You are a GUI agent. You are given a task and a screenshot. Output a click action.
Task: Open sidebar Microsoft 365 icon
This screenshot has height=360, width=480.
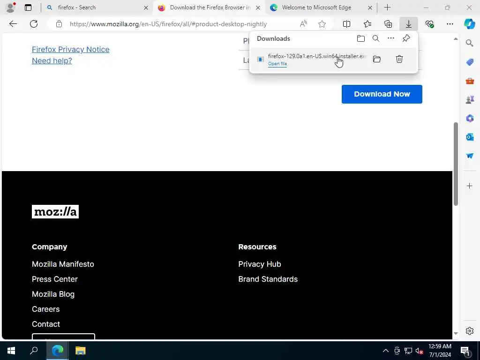470,118
